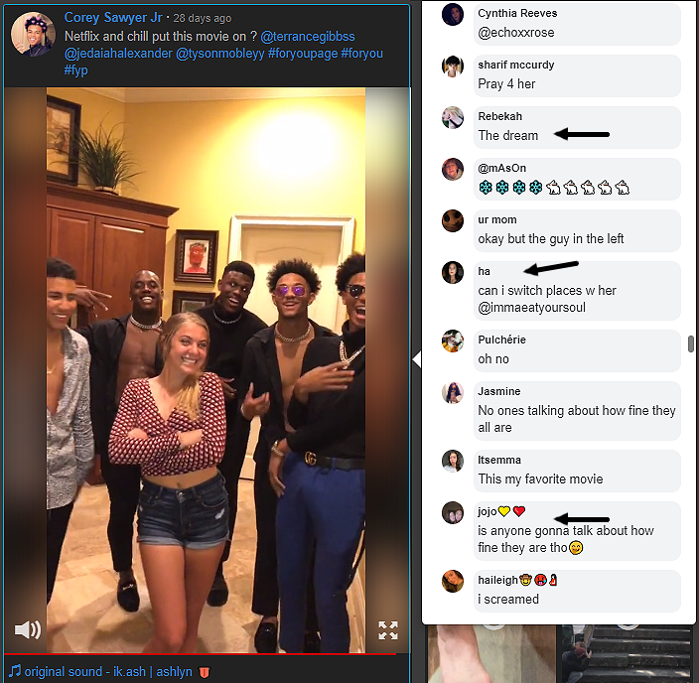
Task: Expand video to fullscreen
Action: coord(388,630)
